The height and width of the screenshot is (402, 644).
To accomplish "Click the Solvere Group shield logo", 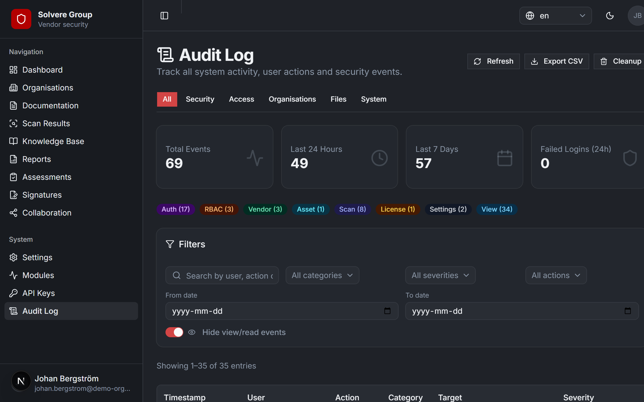I will (21, 19).
